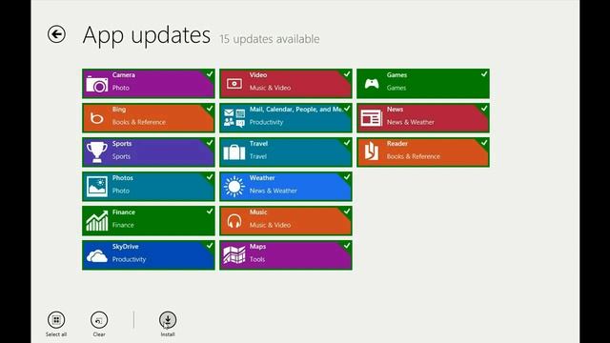Click the Bing logo icon
The image size is (610, 343).
(x=97, y=118)
